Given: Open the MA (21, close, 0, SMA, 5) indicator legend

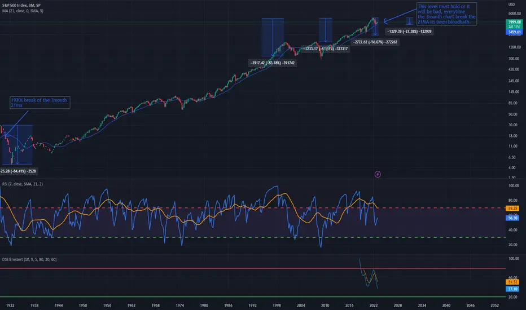Looking at the screenshot, I should (23, 11).
